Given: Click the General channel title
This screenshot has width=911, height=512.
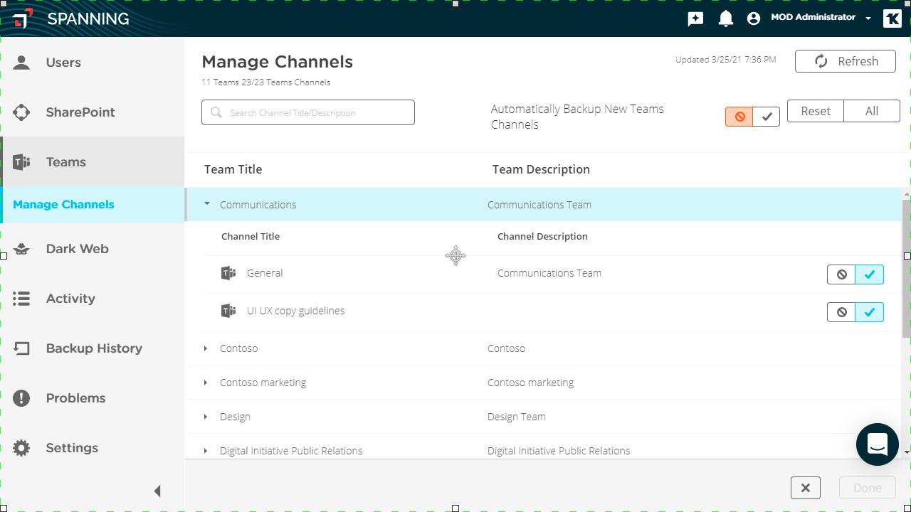Looking at the screenshot, I should tap(265, 273).
